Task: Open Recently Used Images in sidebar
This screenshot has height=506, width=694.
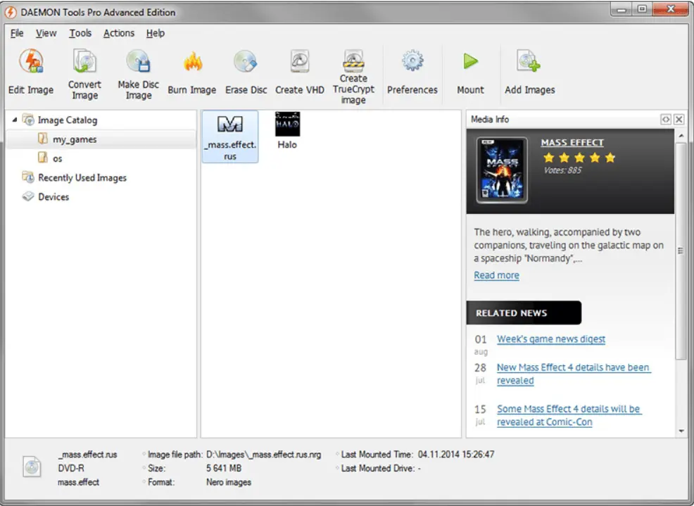Action: [x=82, y=178]
